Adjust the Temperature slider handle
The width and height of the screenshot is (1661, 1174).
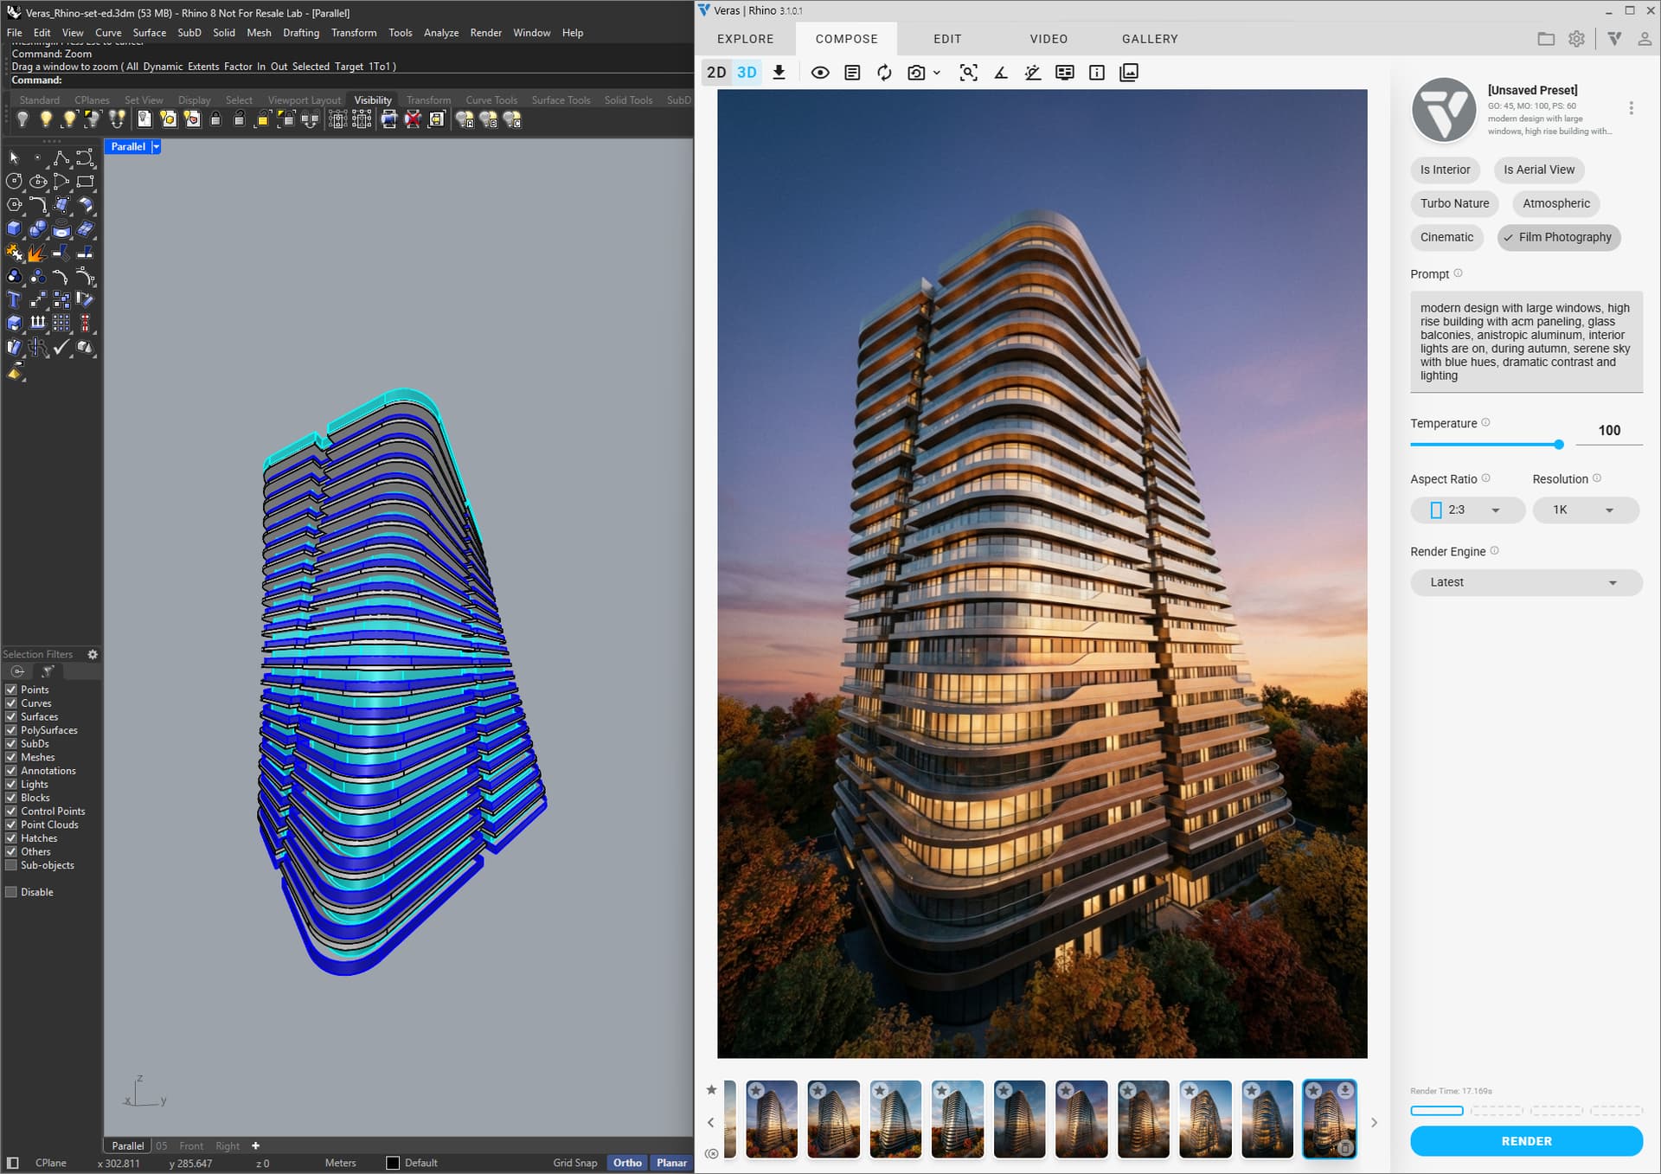point(1558,445)
